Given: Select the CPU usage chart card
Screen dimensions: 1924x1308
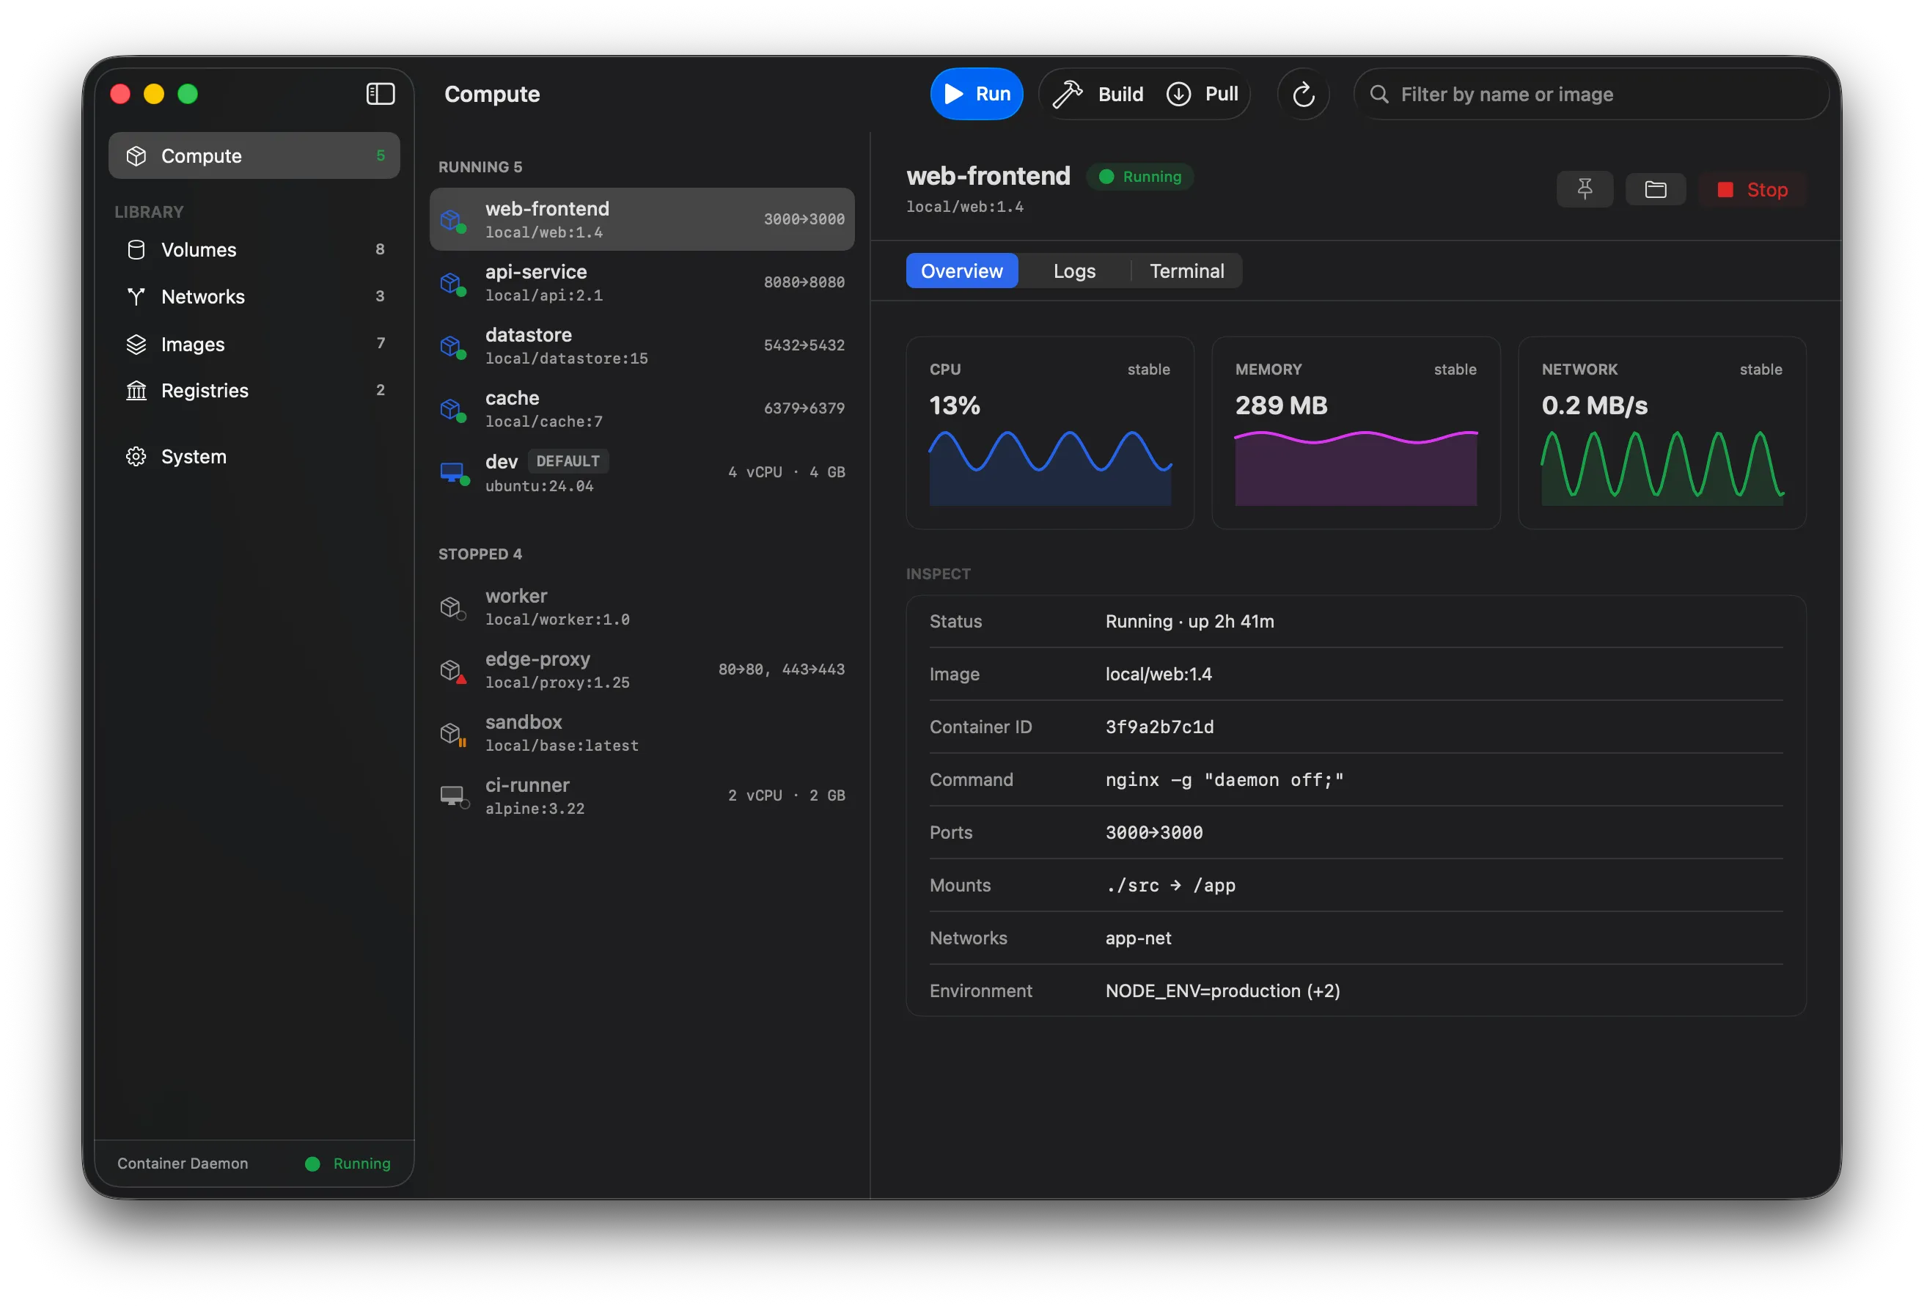Looking at the screenshot, I should [1050, 433].
